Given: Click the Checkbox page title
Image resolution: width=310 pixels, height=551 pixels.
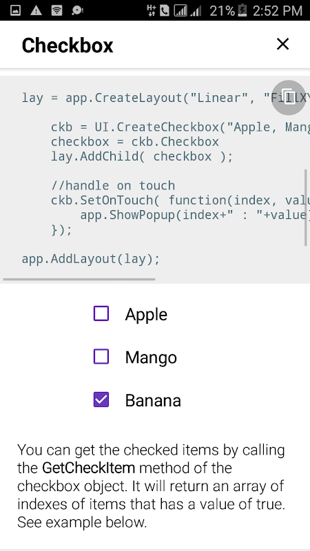Looking at the screenshot, I should coord(68,45).
